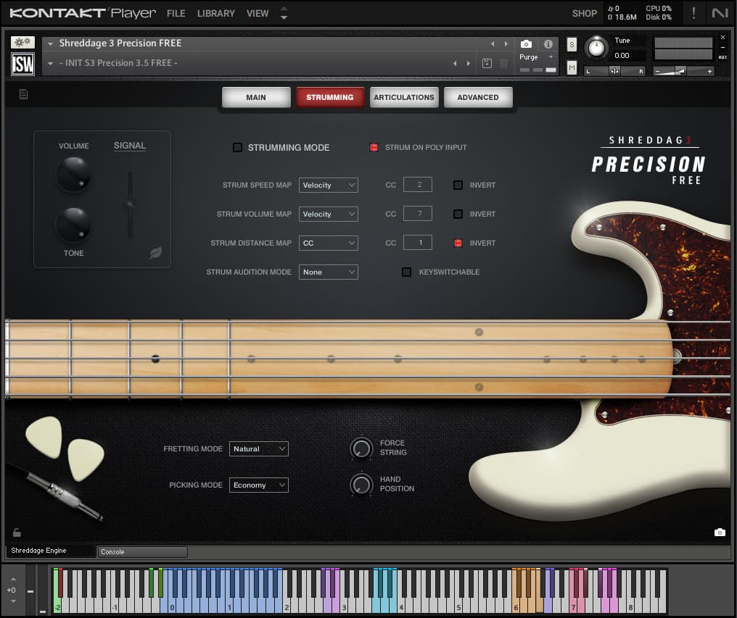737x618 pixels.
Task: Click the Strum Distance CC number field
Action: pyautogui.click(x=418, y=243)
